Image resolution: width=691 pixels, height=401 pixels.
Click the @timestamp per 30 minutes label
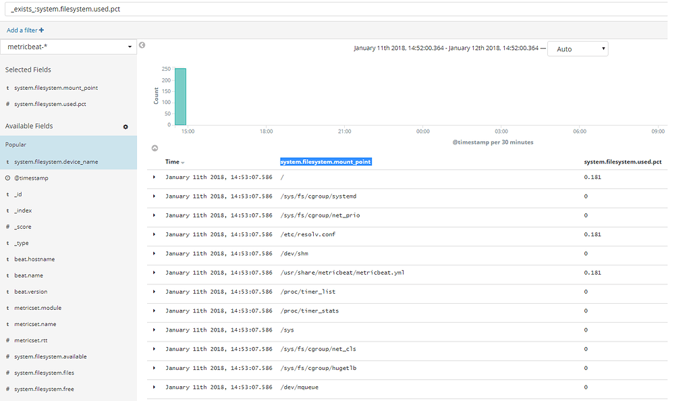click(493, 142)
